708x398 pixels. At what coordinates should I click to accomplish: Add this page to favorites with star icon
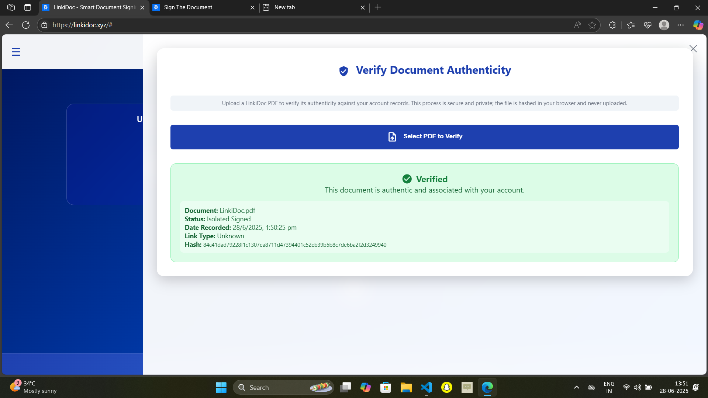coord(592,25)
